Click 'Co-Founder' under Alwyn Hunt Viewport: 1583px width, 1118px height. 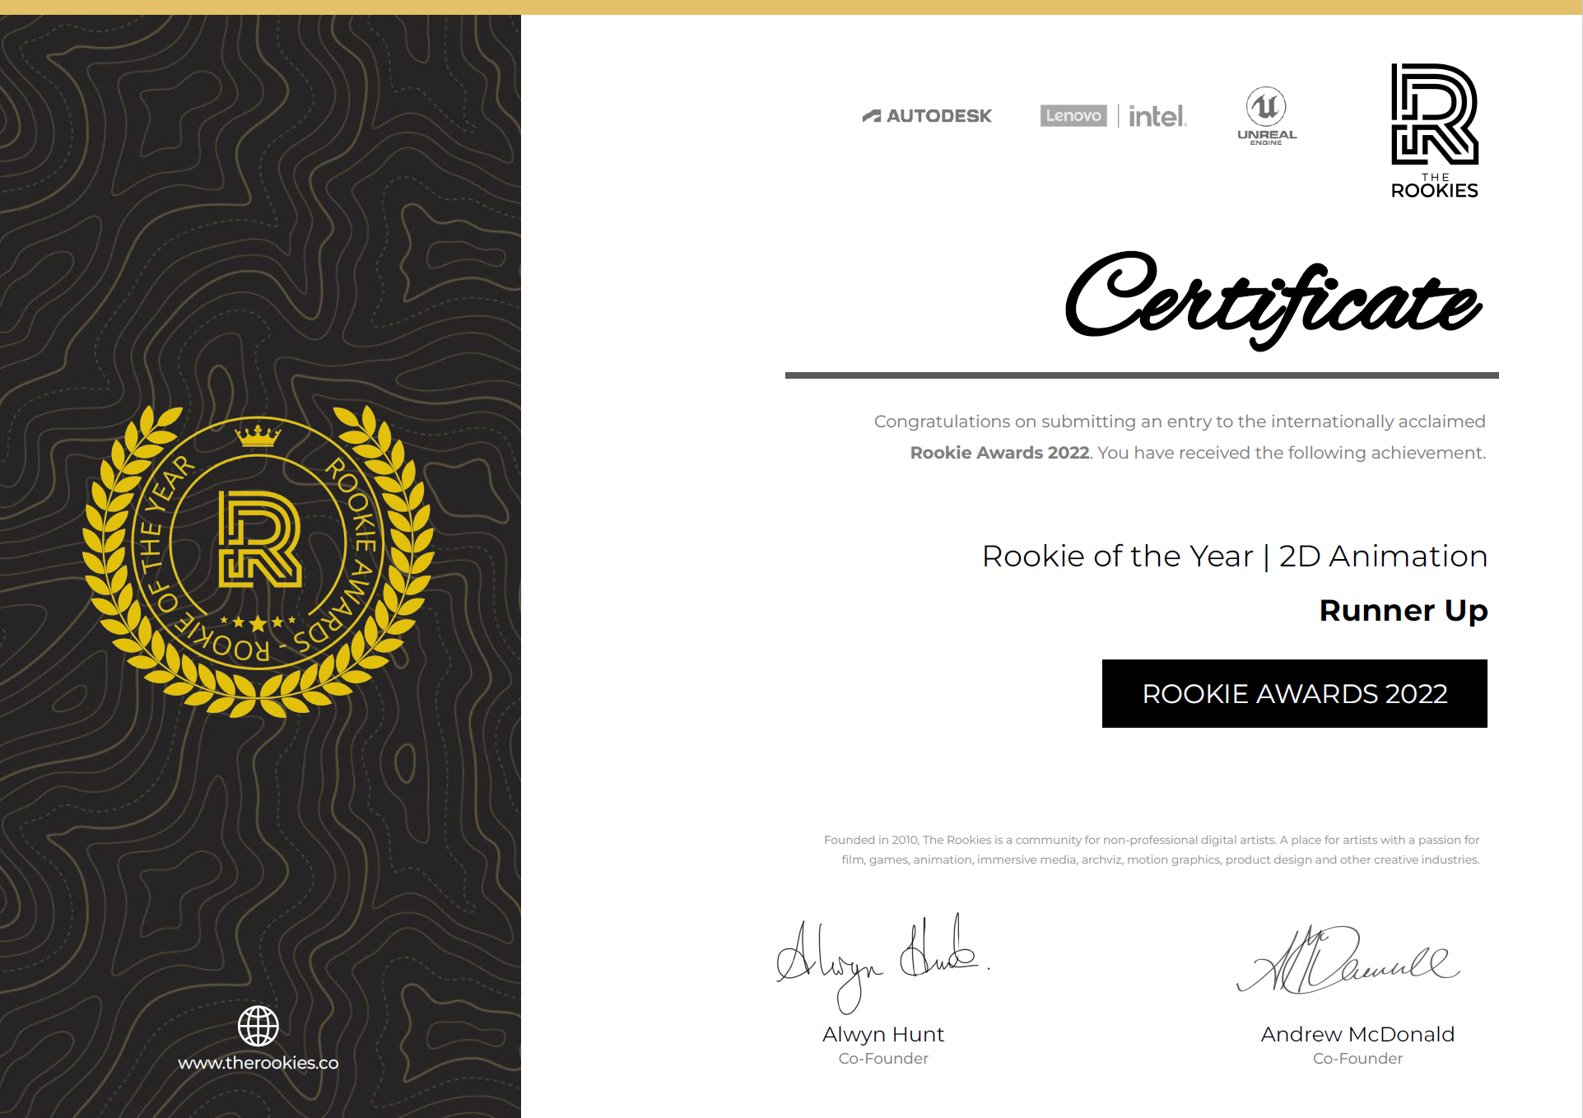pos(883,1059)
